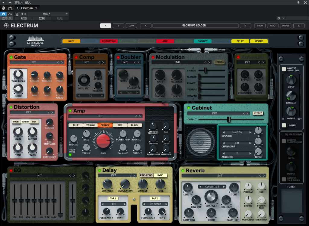Click the Modulation Chorus slider
309x226 pixels.
pyautogui.click(x=212, y=70)
